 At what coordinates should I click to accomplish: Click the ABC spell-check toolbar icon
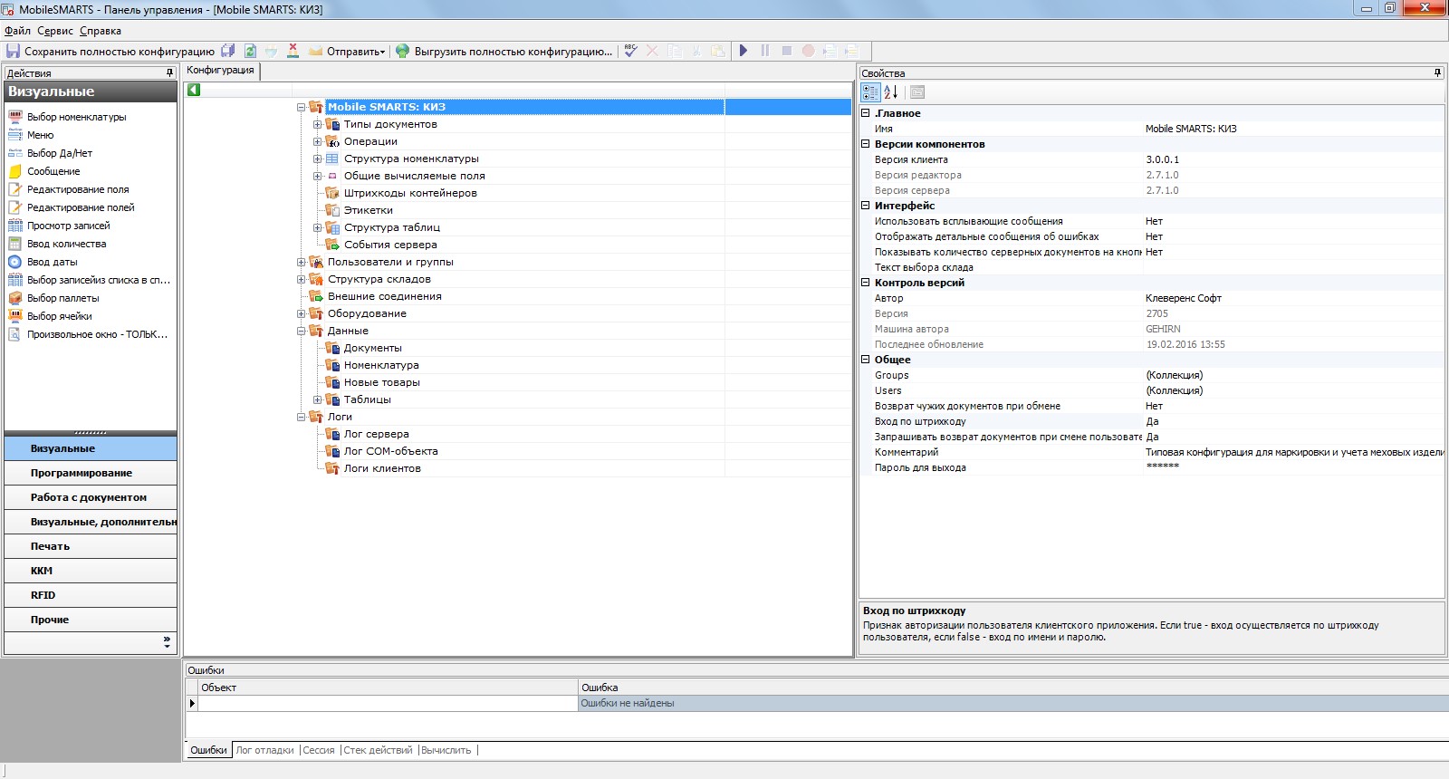631,51
